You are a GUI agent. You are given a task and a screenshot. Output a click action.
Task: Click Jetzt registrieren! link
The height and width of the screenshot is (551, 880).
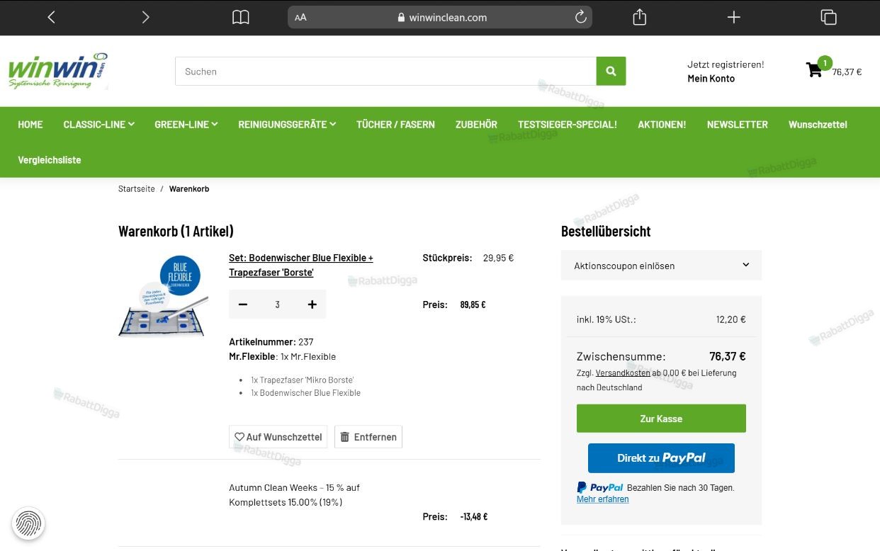point(726,64)
